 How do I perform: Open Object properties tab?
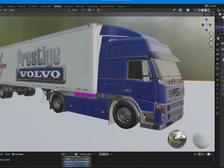coord(217,80)
